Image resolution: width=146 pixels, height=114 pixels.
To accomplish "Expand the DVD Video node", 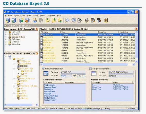I will (x=6, y=39).
